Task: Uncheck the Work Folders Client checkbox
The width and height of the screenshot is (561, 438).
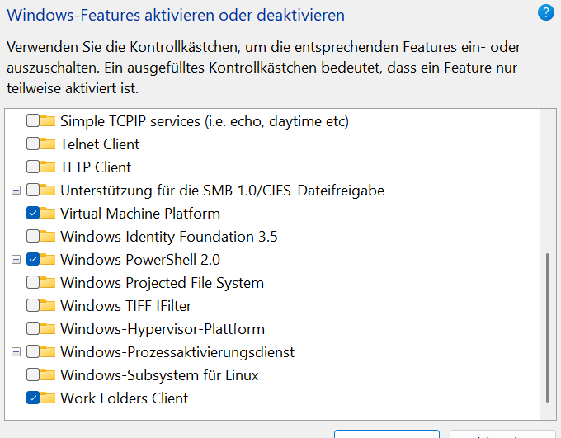Action: tap(32, 398)
